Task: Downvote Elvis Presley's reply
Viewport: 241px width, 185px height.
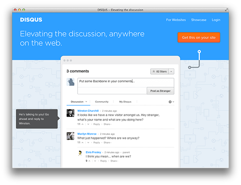Action: coord(95,161)
